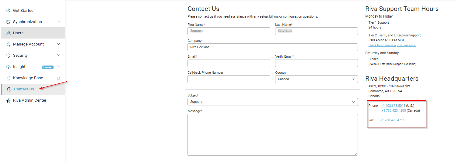Click the Tier 1 Support text
Screen dimensions: 455x162
coord(379,22)
